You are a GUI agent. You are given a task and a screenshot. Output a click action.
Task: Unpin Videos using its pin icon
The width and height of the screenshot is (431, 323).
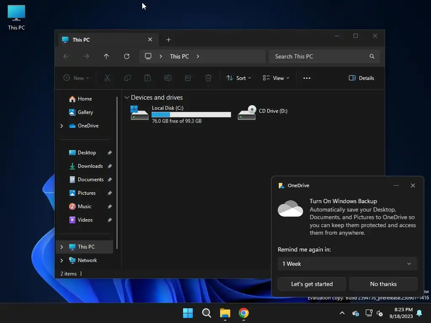(x=110, y=220)
